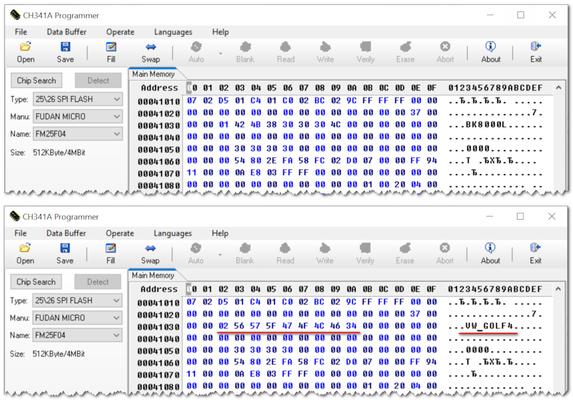The width and height of the screenshot is (573, 404).
Task: Click Swap tool in the top window
Action: click(x=150, y=53)
